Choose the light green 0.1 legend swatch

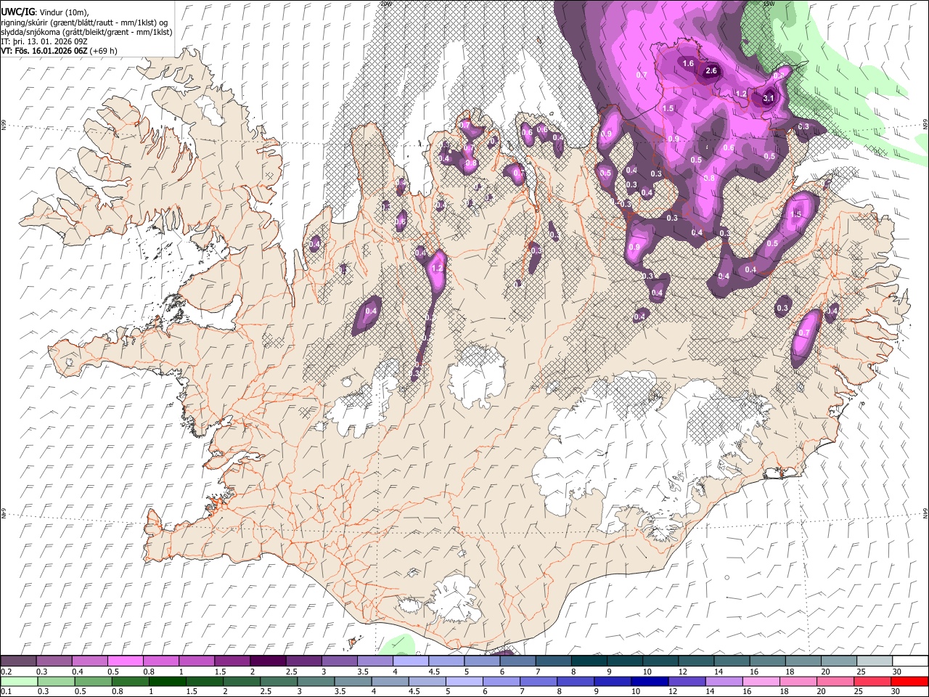[x=18, y=681]
